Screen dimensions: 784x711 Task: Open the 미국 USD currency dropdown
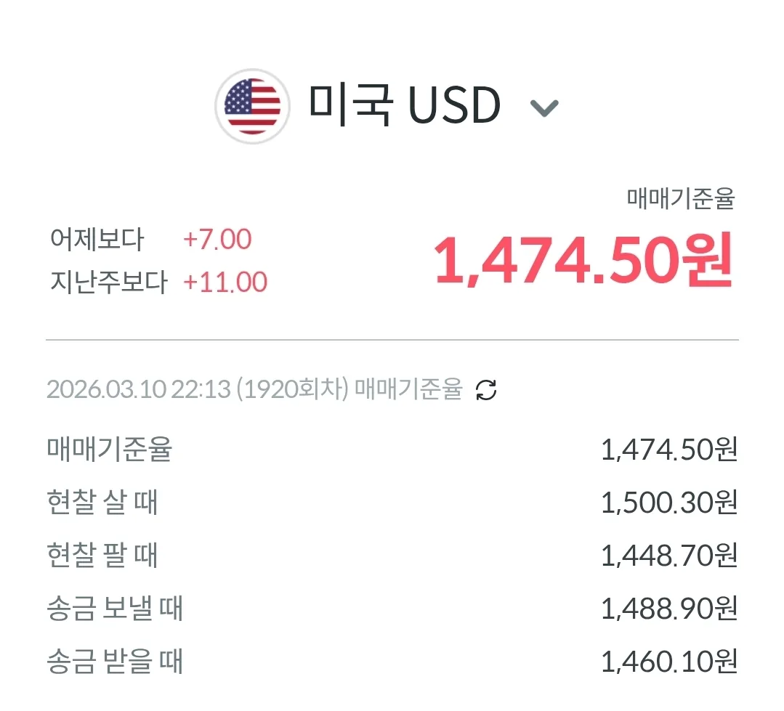pyautogui.click(x=387, y=107)
